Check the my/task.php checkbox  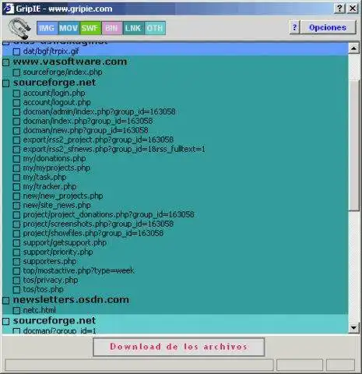pos(16,178)
